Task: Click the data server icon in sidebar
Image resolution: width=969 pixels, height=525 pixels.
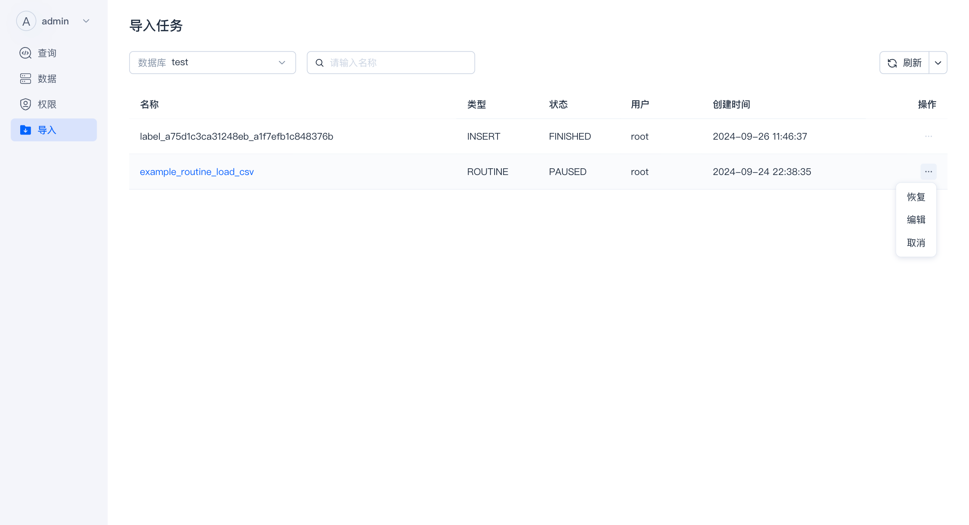Action: pos(26,79)
